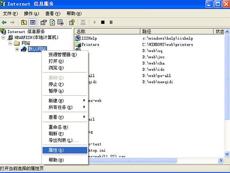Viewport: 230px width, 173px height.
Task: Open the 查看(V) menu in menu bar
Action: coord(53,13)
